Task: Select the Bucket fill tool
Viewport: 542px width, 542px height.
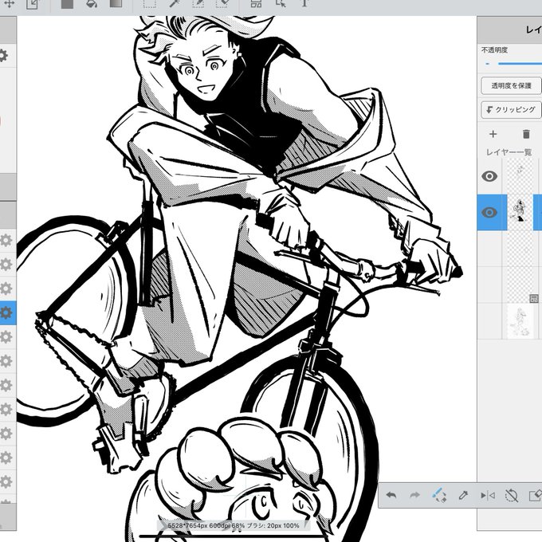Action: (x=92, y=4)
